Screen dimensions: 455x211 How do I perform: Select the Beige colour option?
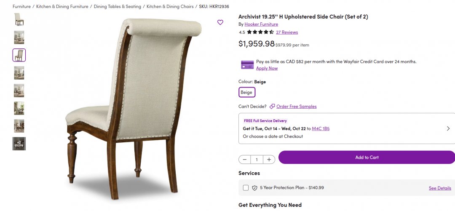[246, 92]
